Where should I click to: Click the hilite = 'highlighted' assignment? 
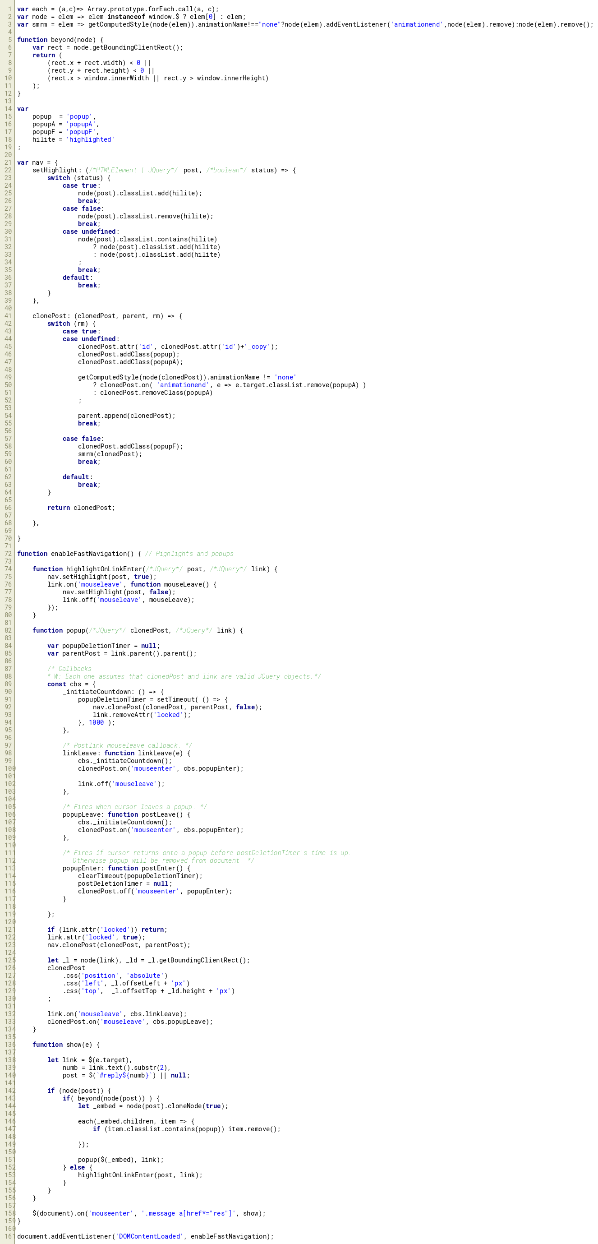pos(74,139)
